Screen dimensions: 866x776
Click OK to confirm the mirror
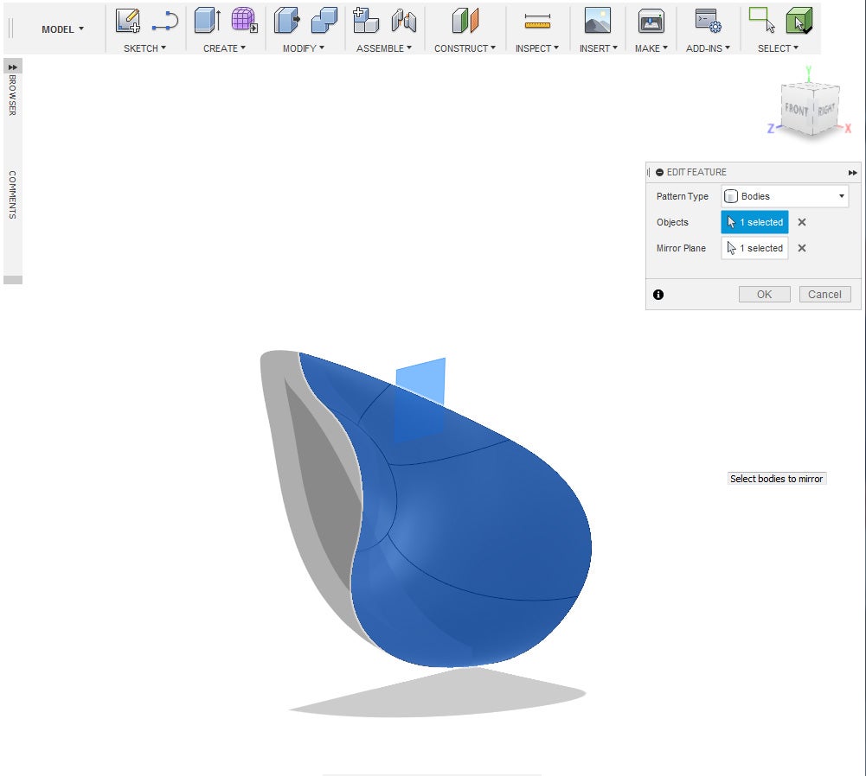(764, 294)
